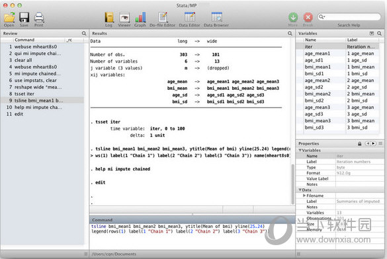Click the Print icon
This screenshot has height=259, width=387.
click(39, 17)
